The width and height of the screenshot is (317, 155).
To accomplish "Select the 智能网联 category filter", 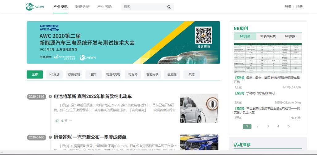I will (152, 74).
